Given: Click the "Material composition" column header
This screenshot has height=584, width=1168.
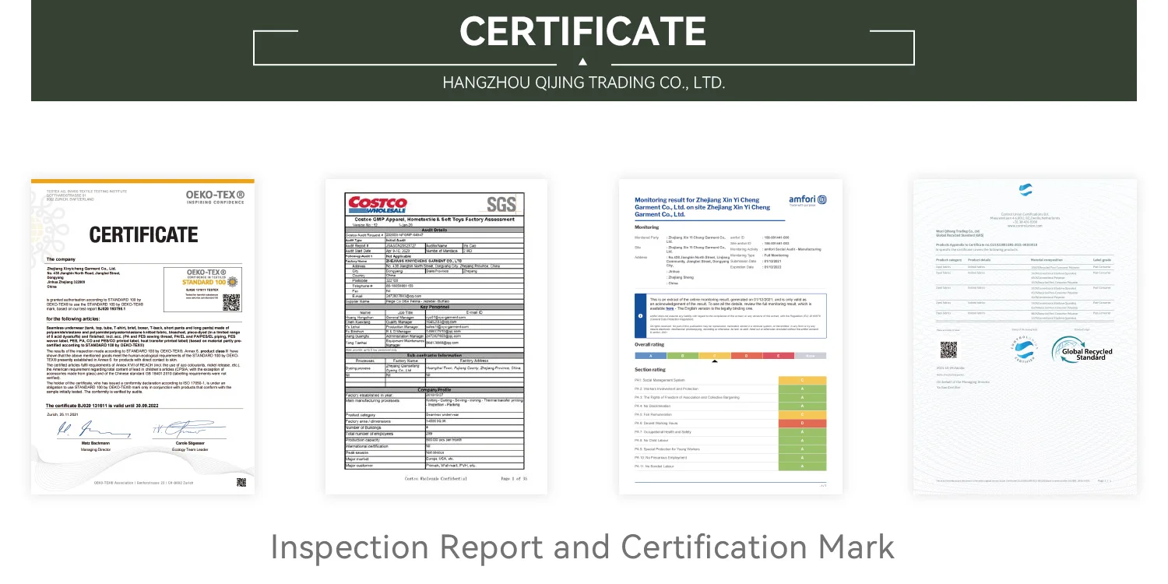Looking at the screenshot, I should [1047, 259].
